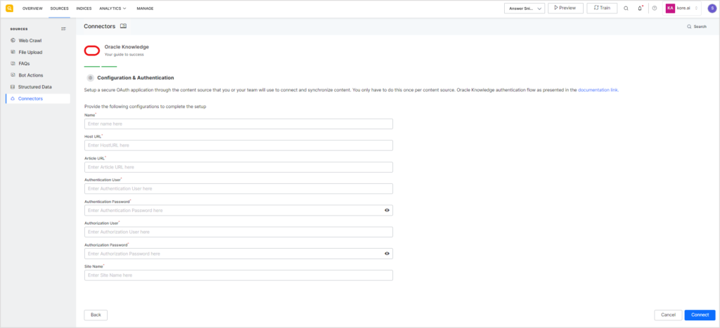Viewport: 720px width, 328px height.
Task: Open the documentation link
Action: point(598,91)
